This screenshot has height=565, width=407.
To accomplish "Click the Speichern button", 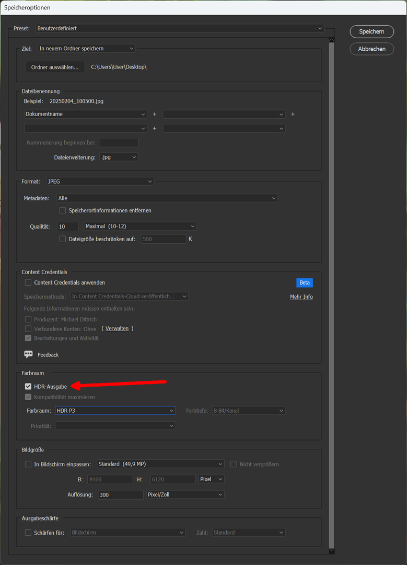I will coord(371,32).
